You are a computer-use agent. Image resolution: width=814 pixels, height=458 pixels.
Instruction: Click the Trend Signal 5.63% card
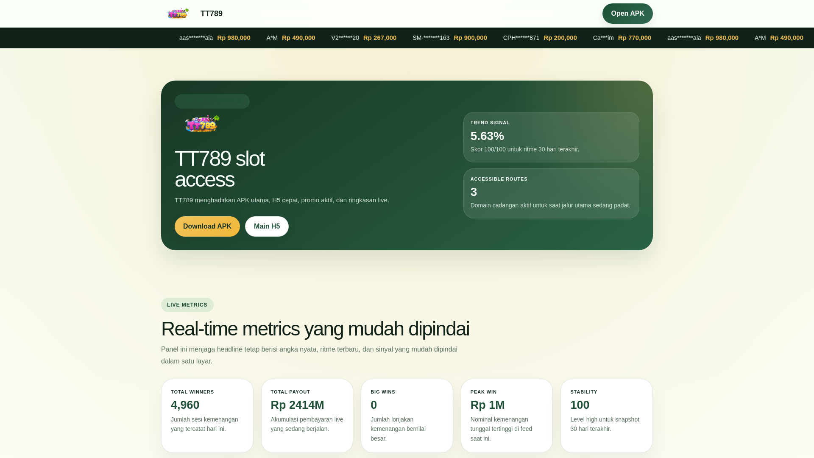(551, 137)
